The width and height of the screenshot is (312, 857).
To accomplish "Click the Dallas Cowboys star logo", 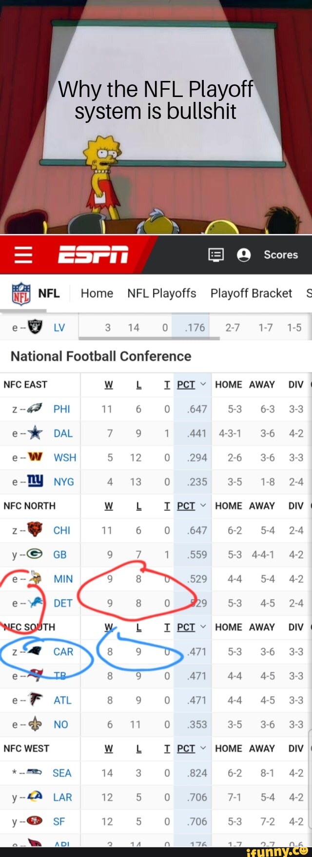I will [x=35, y=433].
